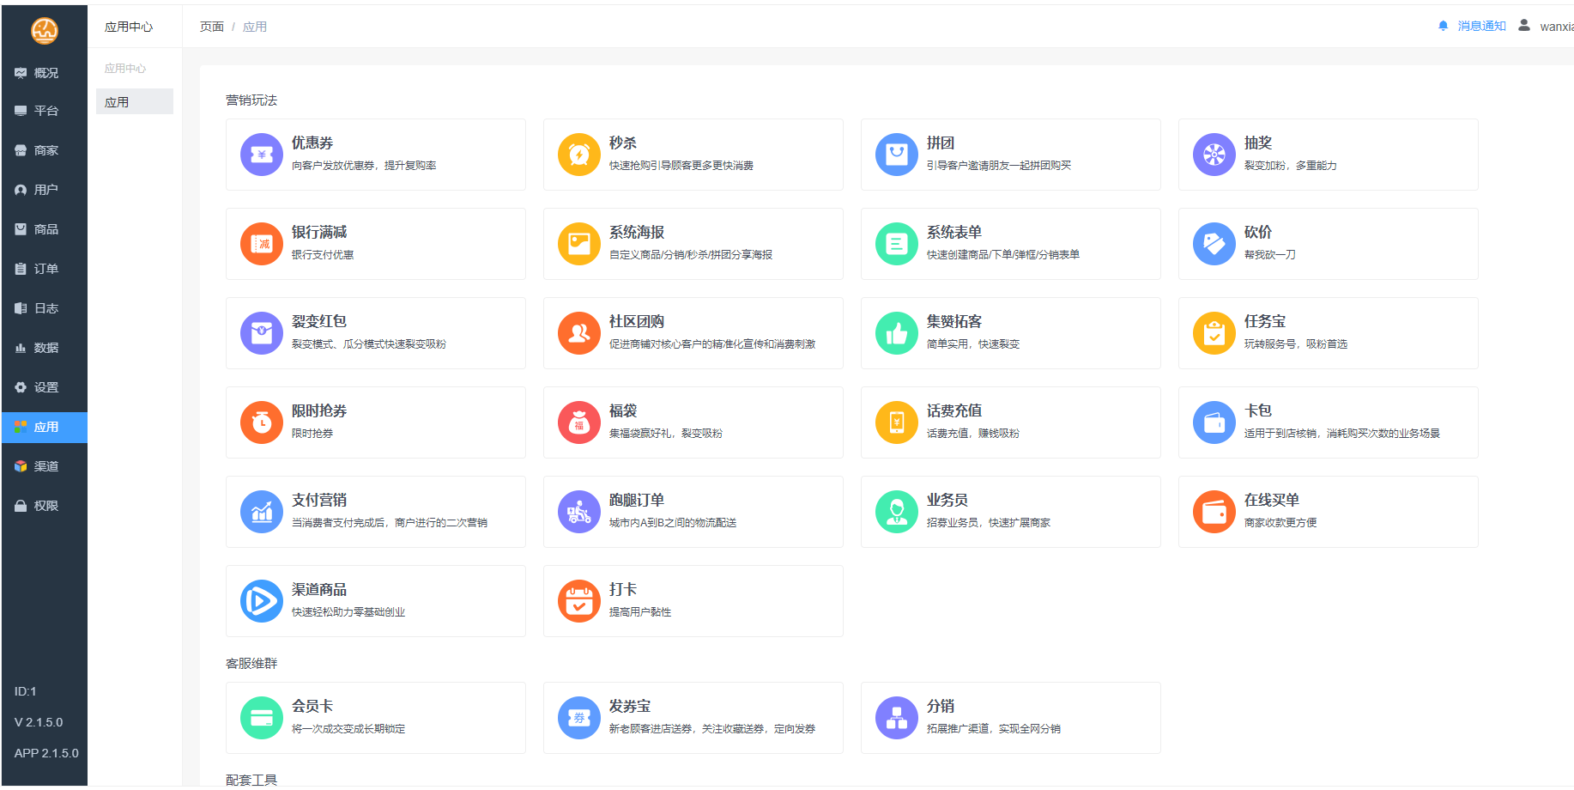Click the 页面 breadcrumb link
This screenshot has height=790, width=1574.
click(211, 27)
